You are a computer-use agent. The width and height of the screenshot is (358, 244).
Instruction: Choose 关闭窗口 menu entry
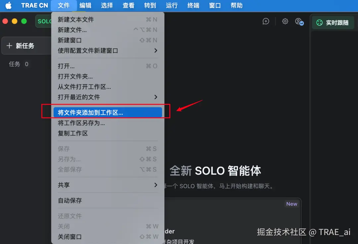click(x=108, y=237)
